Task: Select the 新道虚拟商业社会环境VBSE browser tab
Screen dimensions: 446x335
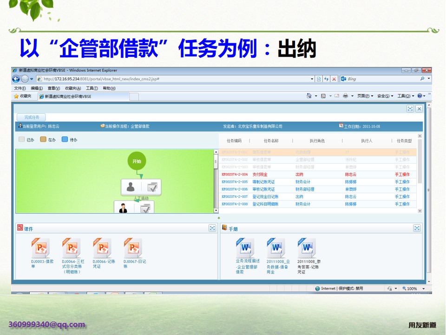Action: click(x=84, y=96)
